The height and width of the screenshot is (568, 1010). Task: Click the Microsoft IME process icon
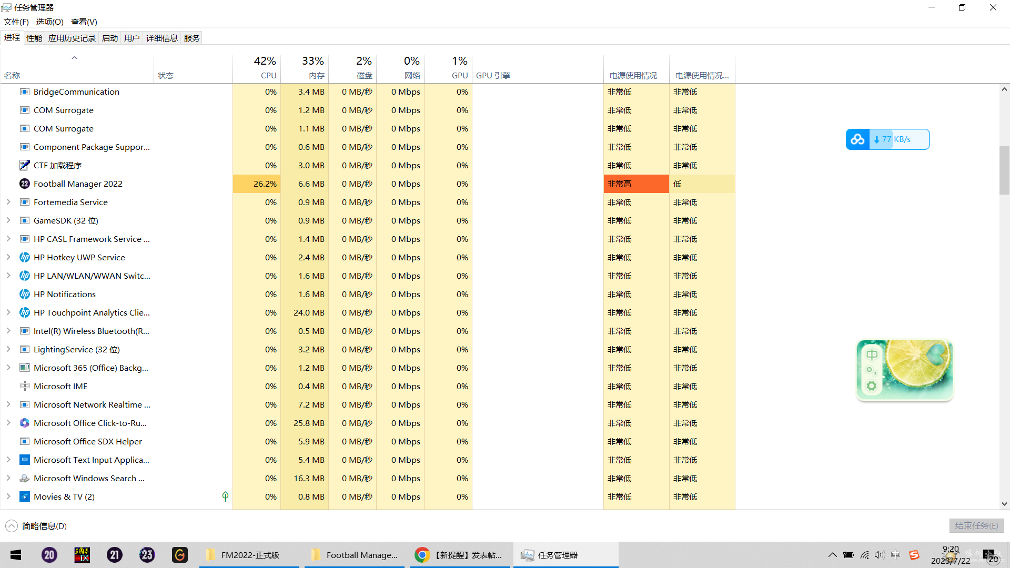coord(25,386)
